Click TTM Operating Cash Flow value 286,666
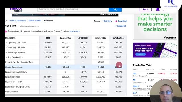 click(x=48, y=42)
